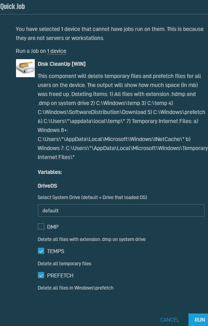Click the TEMPS label text
This screenshot has width=208, height=326.
56,251
